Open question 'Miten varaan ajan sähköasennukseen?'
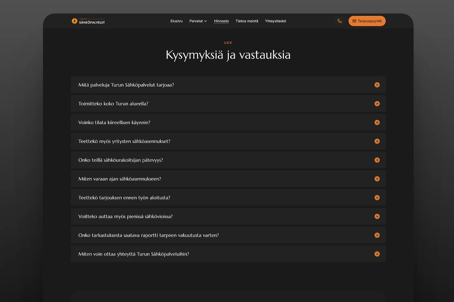The image size is (454, 302). [x=228, y=179]
